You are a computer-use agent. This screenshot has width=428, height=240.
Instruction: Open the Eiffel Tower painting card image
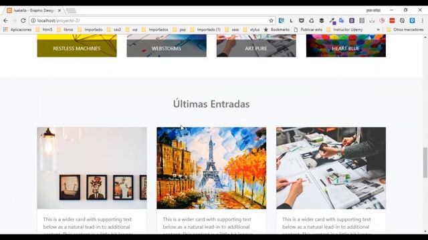pyautogui.click(x=211, y=168)
